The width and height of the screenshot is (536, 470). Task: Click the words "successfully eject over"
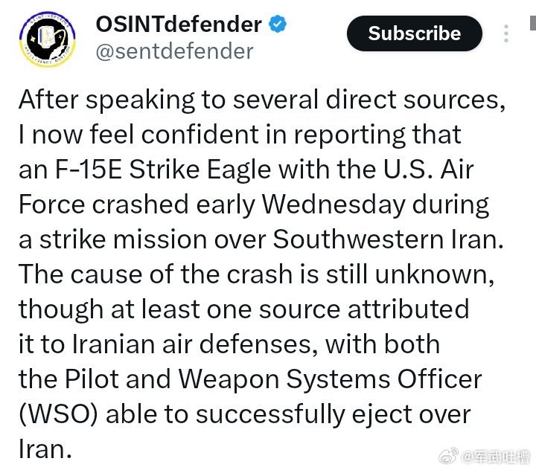click(333, 414)
